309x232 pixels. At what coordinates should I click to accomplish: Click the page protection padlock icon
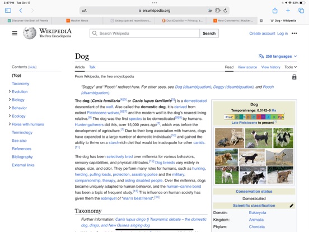[x=294, y=77]
